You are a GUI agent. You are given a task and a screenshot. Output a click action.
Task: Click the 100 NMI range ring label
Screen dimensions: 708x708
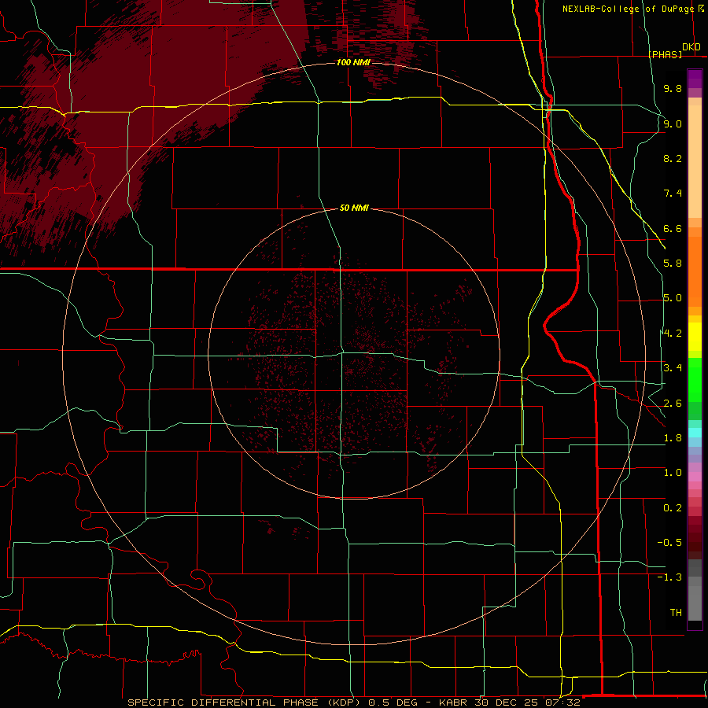(353, 62)
